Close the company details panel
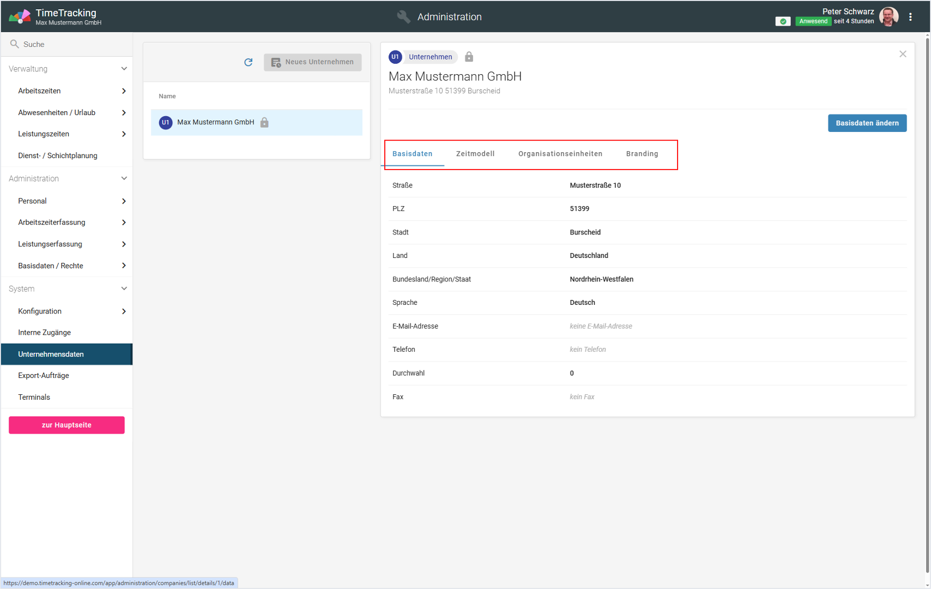Viewport: 931px width, 589px height. (x=903, y=54)
